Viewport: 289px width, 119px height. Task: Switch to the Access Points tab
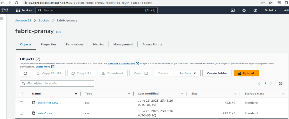click(x=152, y=44)
